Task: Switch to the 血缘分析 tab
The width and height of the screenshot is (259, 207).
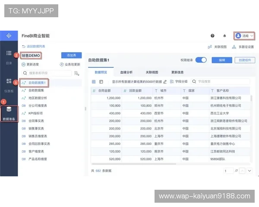Action: click(126, 72)
